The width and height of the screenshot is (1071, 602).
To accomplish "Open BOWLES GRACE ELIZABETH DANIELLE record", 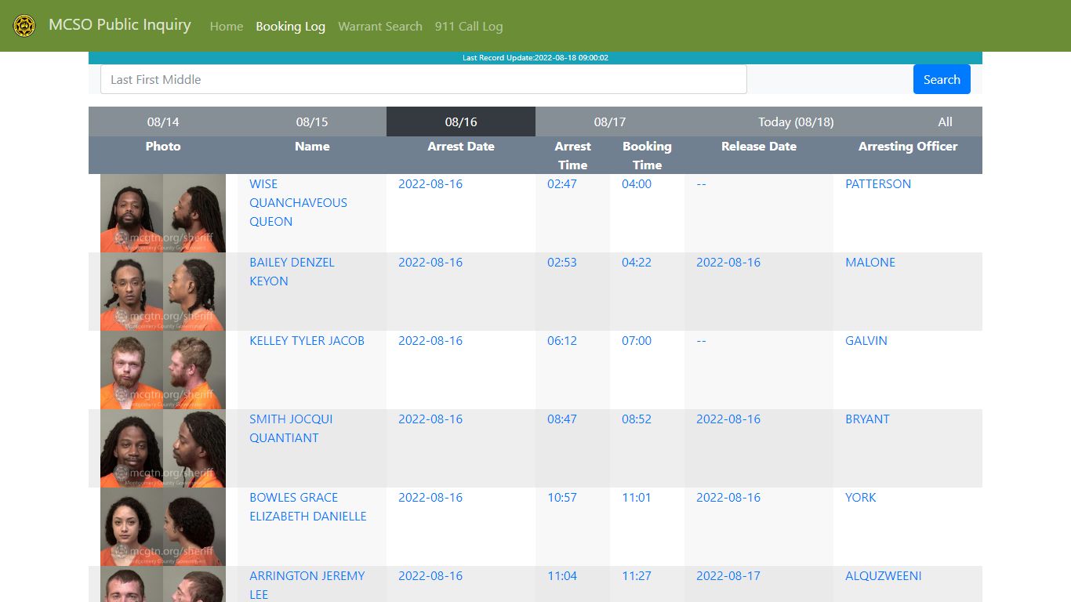I will click(x=308, y=506).
